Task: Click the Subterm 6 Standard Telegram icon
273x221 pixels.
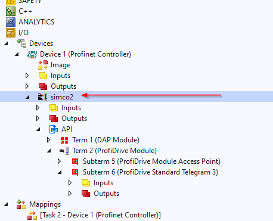Action: point(75,172)
